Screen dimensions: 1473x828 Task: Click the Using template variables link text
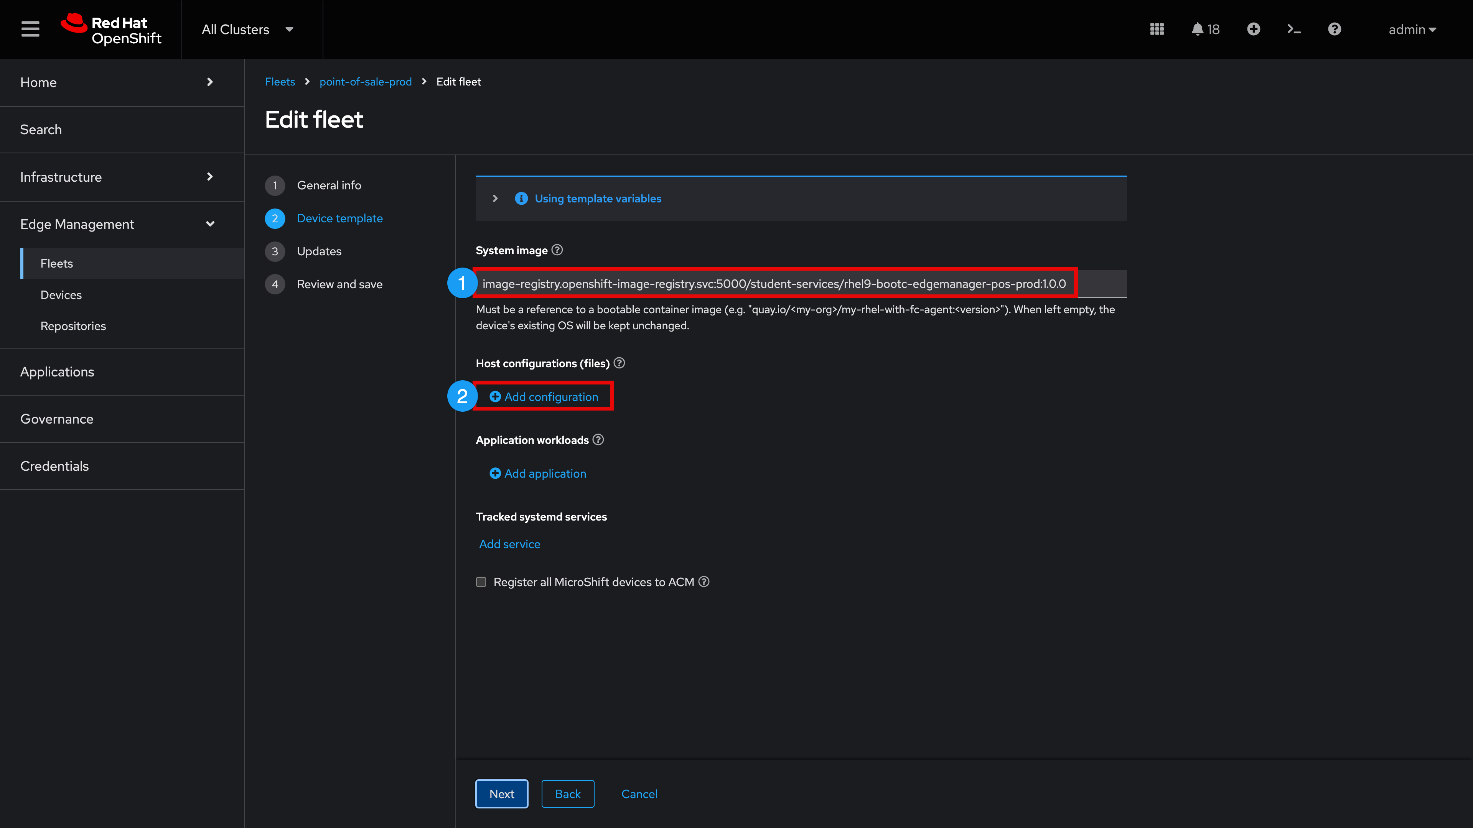tap(598, 198)
